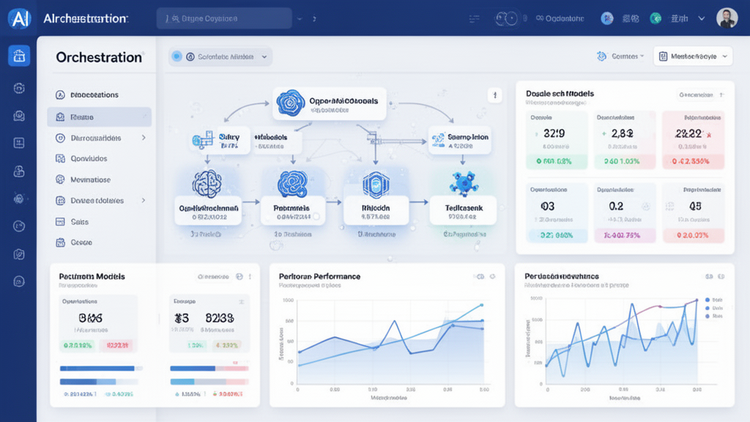
Task: Click the left rail icon directly below the highlighted home icon
Action: coord(19,88)
